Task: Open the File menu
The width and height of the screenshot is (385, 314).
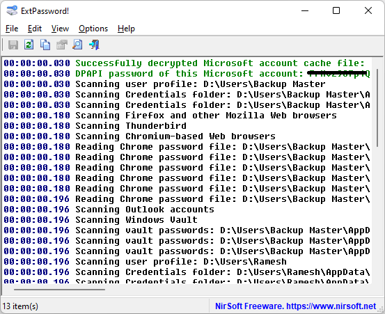Action: 12,29
